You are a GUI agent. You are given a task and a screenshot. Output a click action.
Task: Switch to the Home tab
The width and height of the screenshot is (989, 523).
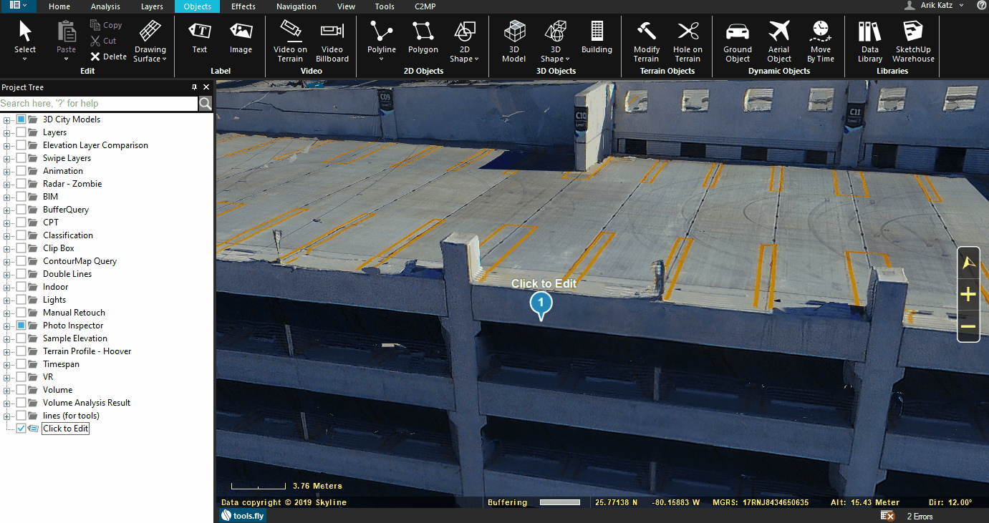[x=59, y=6]
